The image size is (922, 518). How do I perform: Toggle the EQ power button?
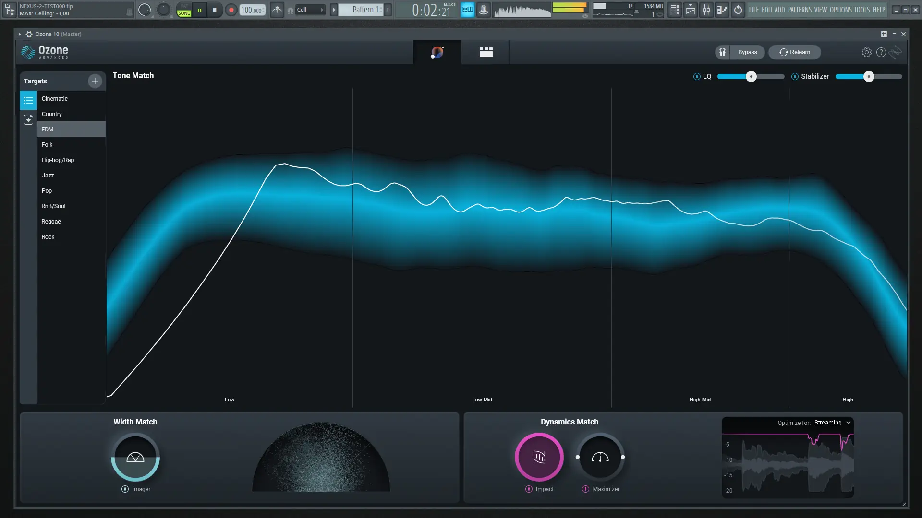[x=697, y=77]
